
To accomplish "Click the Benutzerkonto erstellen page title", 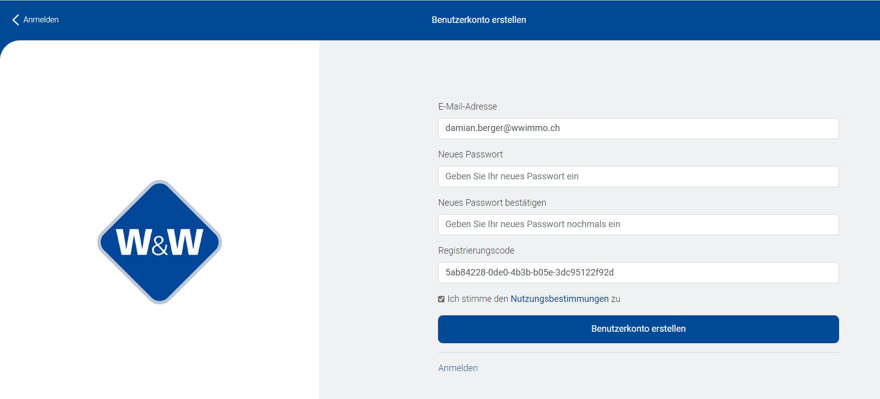I will 479,20.
